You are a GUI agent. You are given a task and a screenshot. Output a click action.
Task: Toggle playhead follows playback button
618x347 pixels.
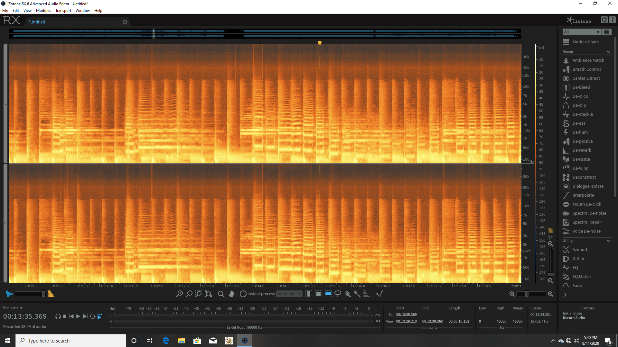(x=100, y=316)
